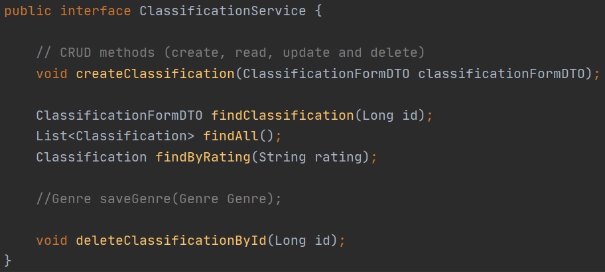Click the deleteClassificationById method name
Viewport: 605px width, 272px height.
[172, 240]
